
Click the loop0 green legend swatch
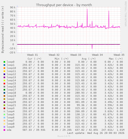[x=4, y=62]
